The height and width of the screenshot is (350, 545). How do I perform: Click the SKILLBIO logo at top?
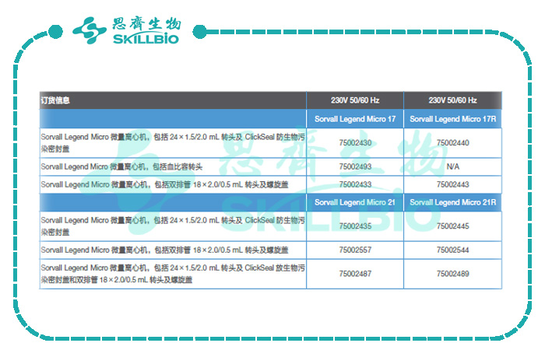127,30
